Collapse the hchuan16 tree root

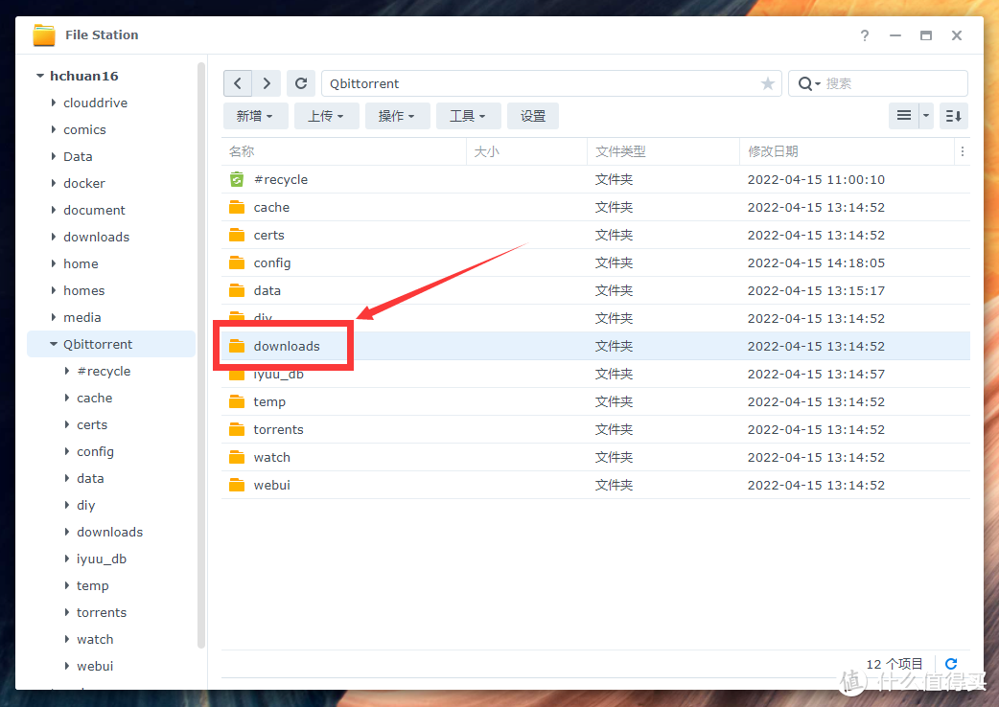(40, 76)
